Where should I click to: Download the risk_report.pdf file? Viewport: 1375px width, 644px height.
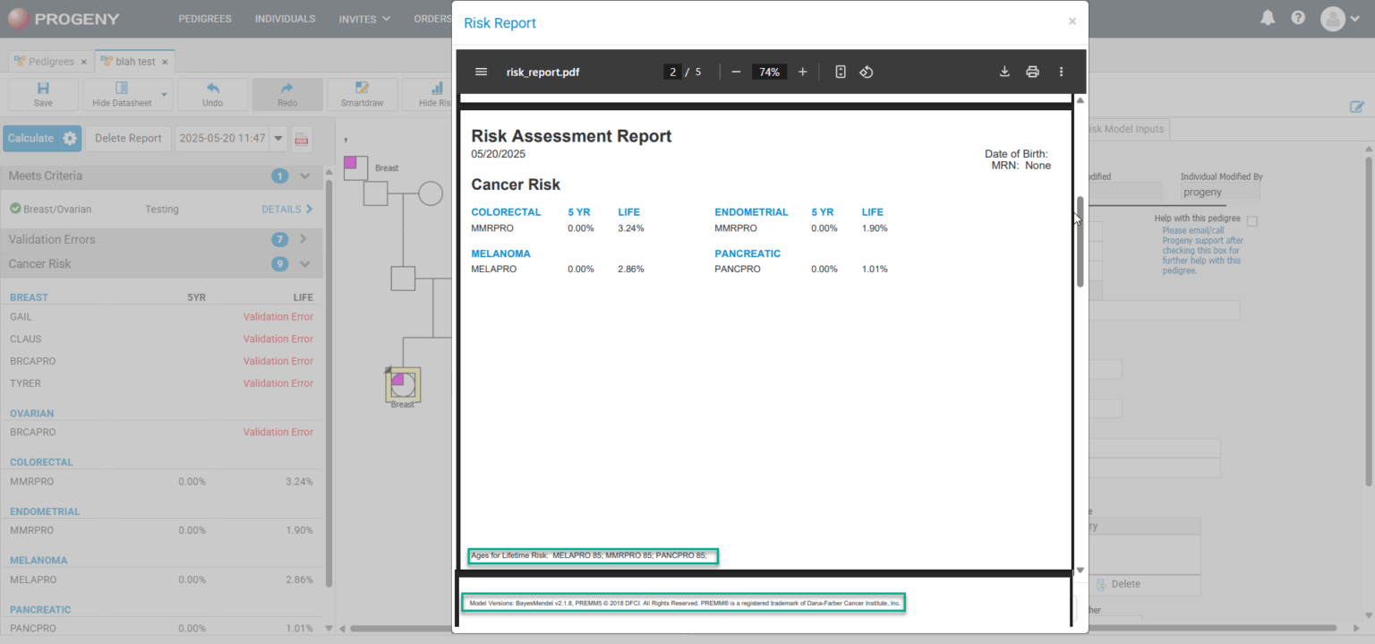coord(1004,72)
